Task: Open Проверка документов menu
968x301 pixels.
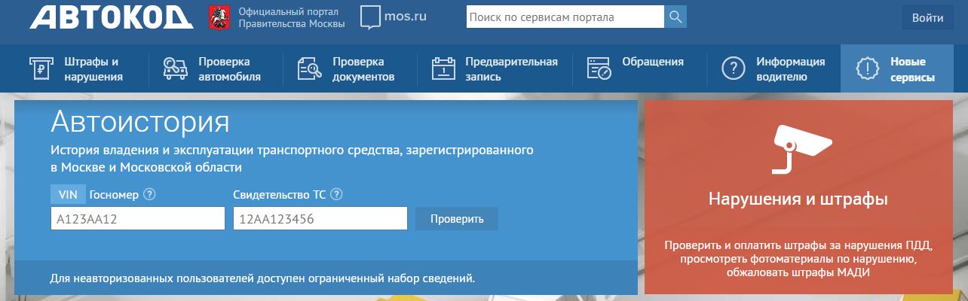Action: pyautogui.click(x=363, y=69)
